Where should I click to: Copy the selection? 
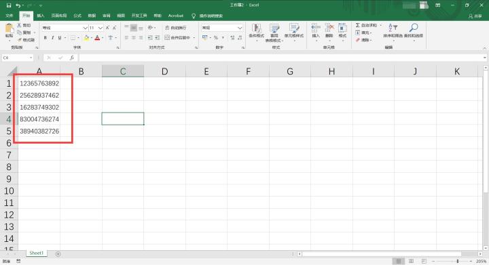24,33
